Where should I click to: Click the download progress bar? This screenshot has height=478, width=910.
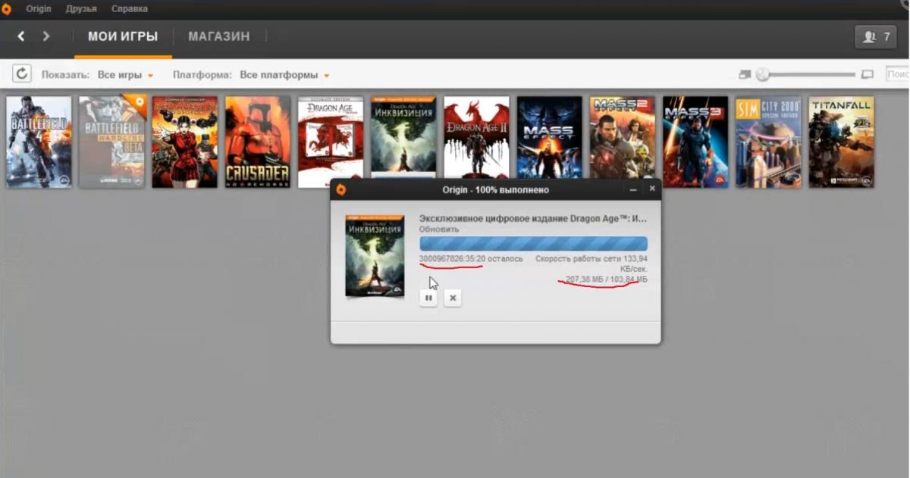coord(534,243)
